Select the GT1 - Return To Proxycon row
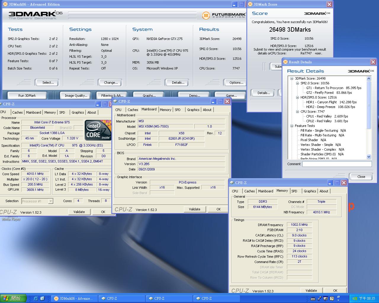Screen dimensions: 379x303 click(334, 88)
